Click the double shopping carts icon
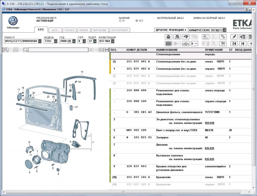 223,37
